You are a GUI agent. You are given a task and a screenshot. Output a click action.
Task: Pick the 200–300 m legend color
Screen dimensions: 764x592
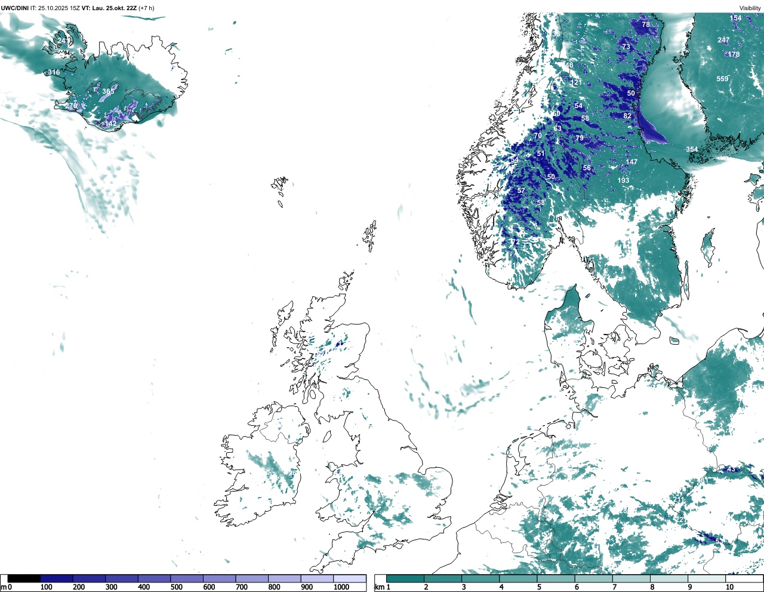click(90, 578)
